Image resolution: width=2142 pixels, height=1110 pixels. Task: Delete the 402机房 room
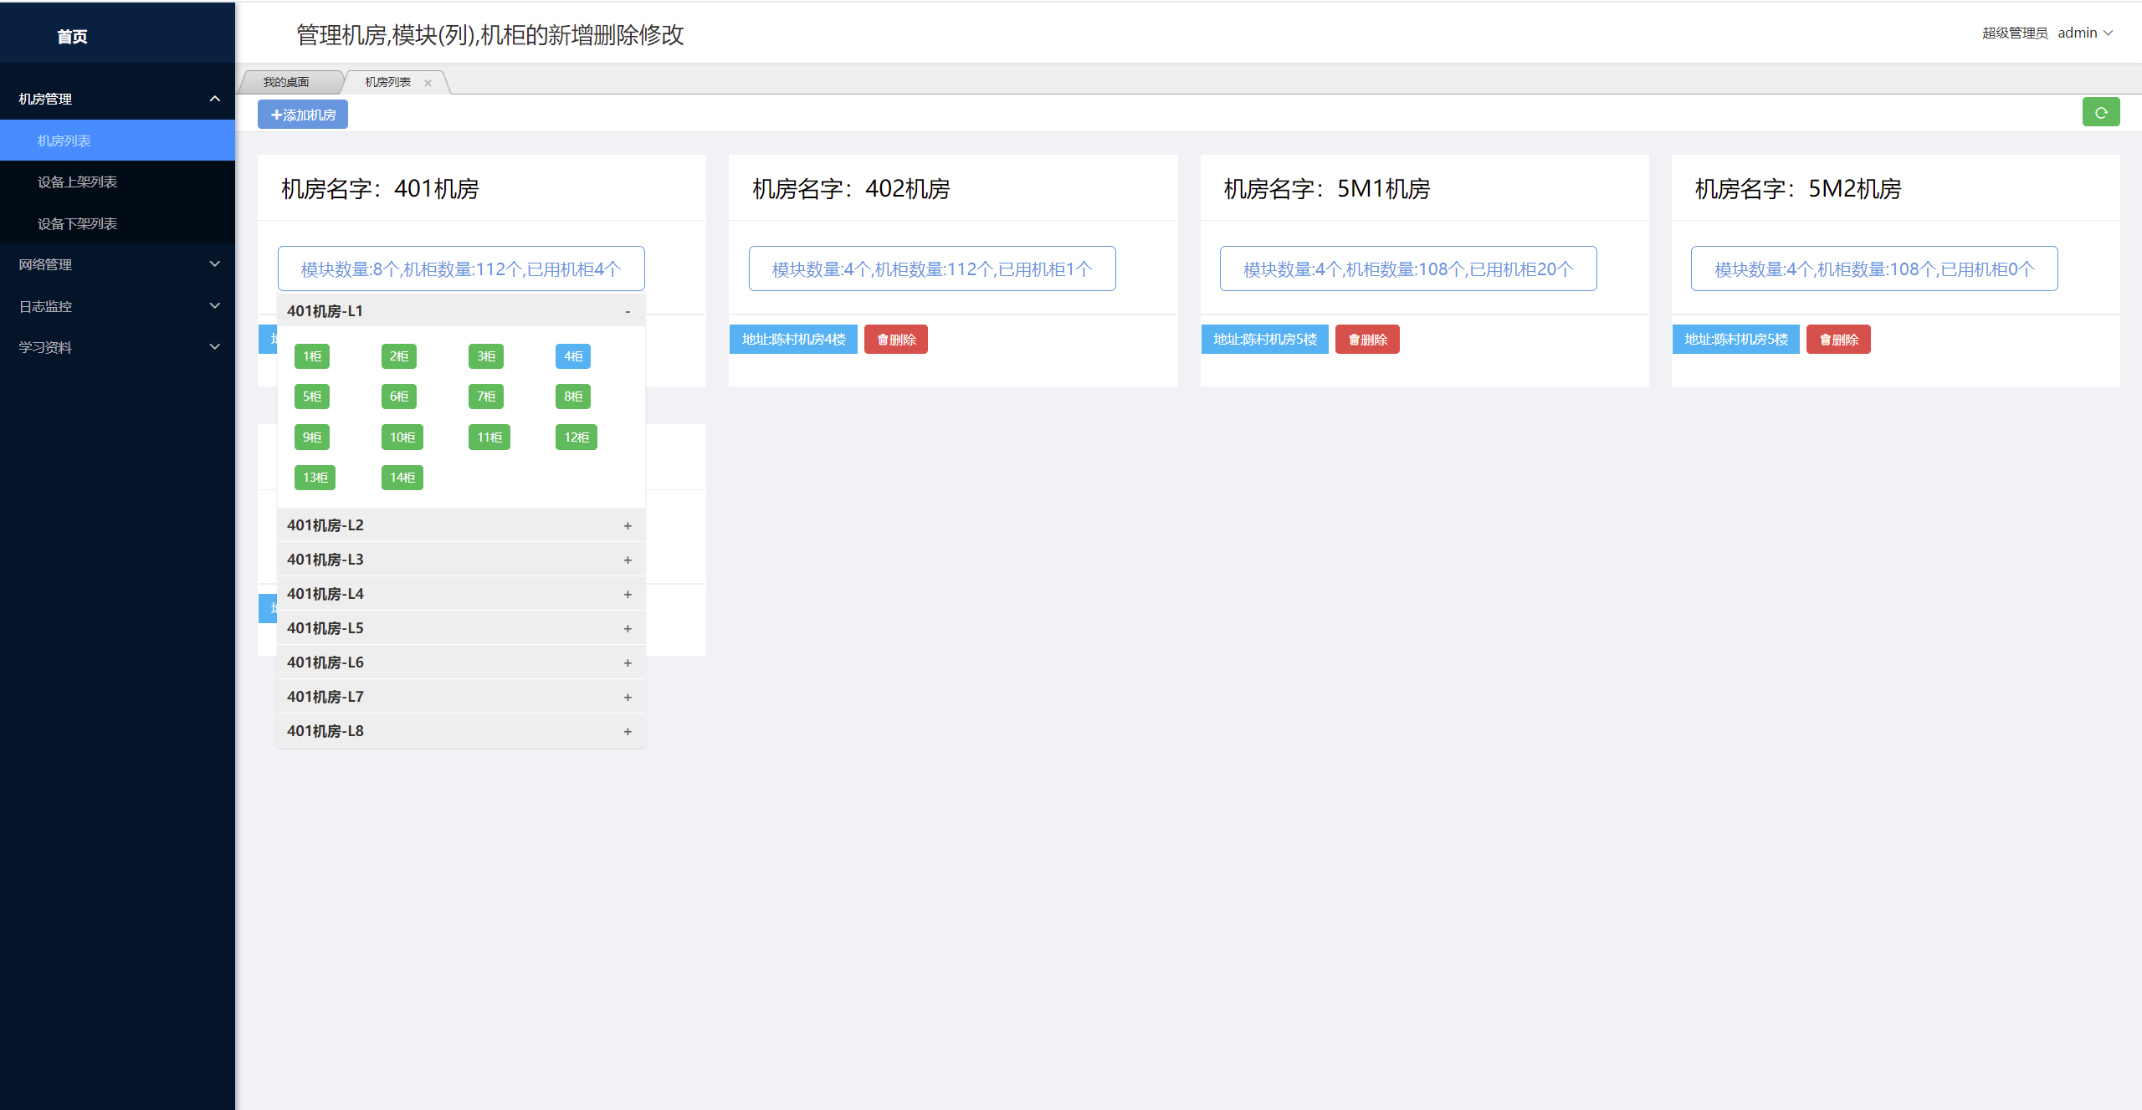click(896, 340)
